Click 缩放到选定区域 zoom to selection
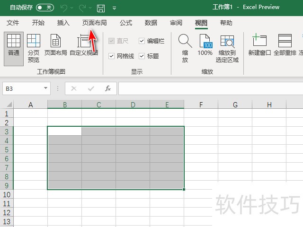 (227, 48)
